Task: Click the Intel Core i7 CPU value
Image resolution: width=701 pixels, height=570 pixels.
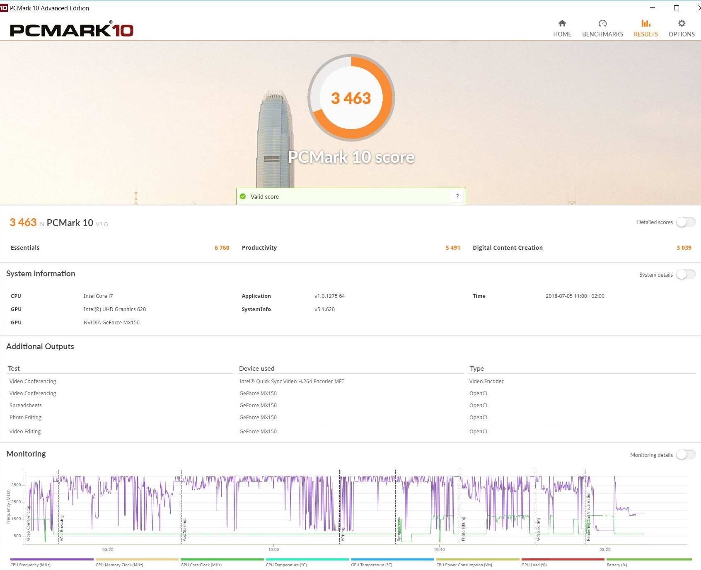Action: (98, 296)
